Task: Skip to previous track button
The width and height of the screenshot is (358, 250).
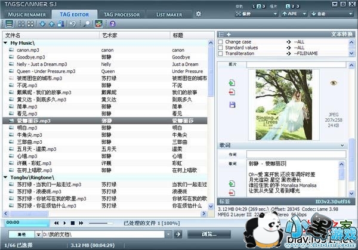Action: tap(57, 223)
